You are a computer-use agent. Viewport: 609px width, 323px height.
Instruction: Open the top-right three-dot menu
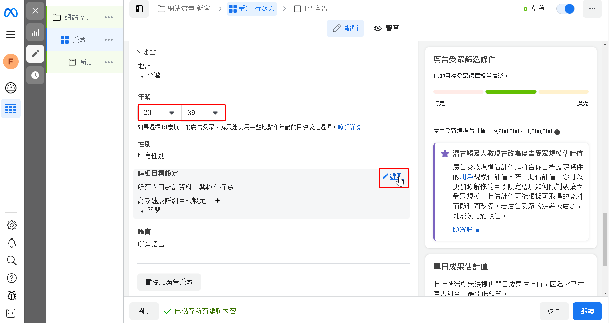click(x=592, y=9)
